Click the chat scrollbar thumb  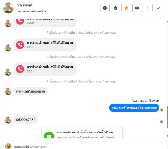pos(167,117)
